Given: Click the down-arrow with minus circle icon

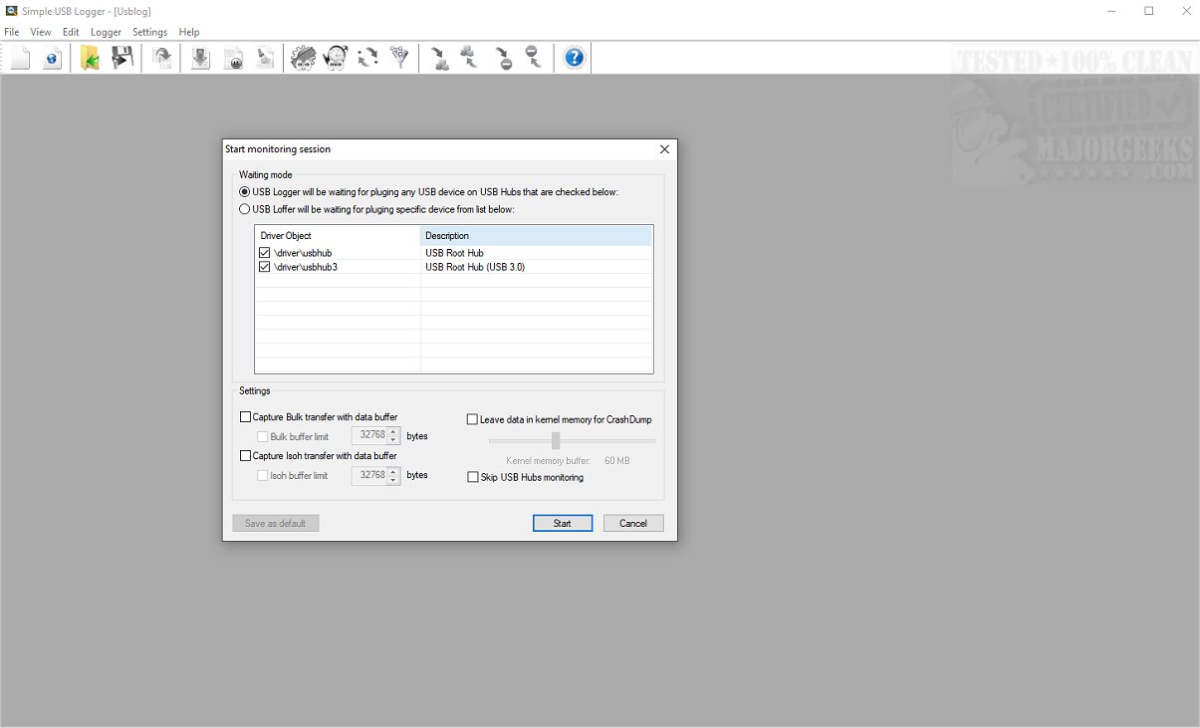Looking at the screenshot, I should coord(504,58).
